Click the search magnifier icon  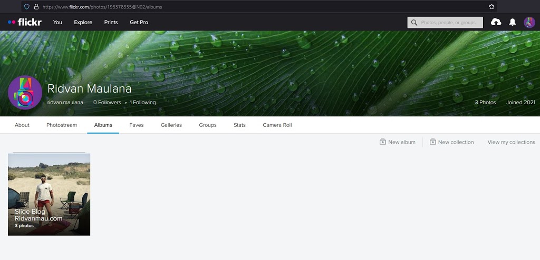pos(414,22)
